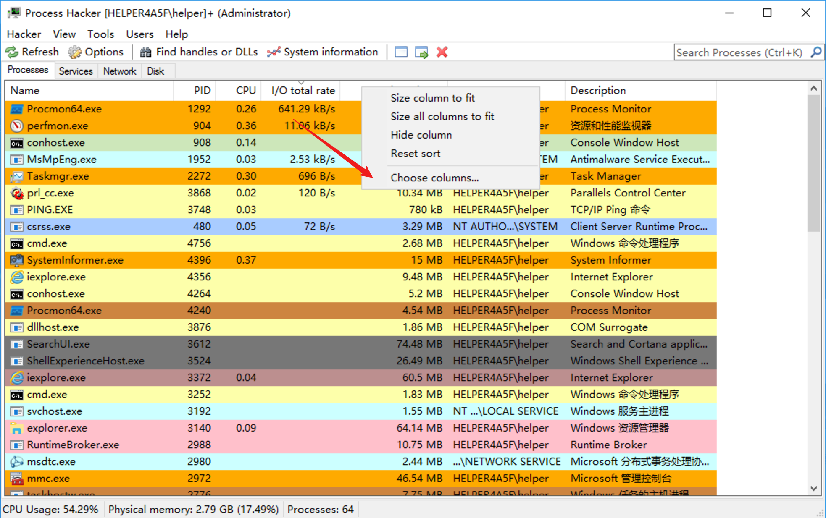The height and width of the screenshot is (518, 826).
Task: Open System information graph icon
Action: coord(274,52)
